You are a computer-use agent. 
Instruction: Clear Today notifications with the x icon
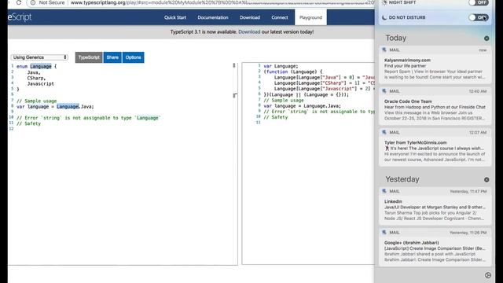coord(486,39)
